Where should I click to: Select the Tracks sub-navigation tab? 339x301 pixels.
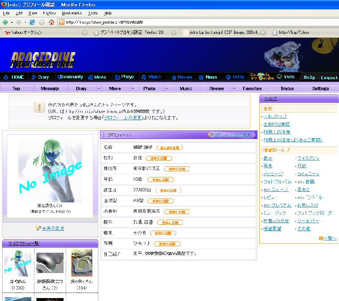pyautogui.click(x=287, y=88)
